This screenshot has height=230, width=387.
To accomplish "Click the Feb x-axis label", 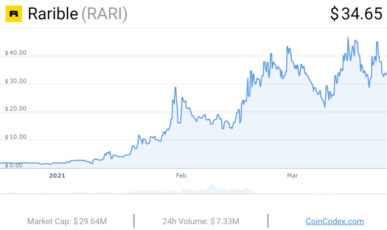I will click(x=181, y=176).
